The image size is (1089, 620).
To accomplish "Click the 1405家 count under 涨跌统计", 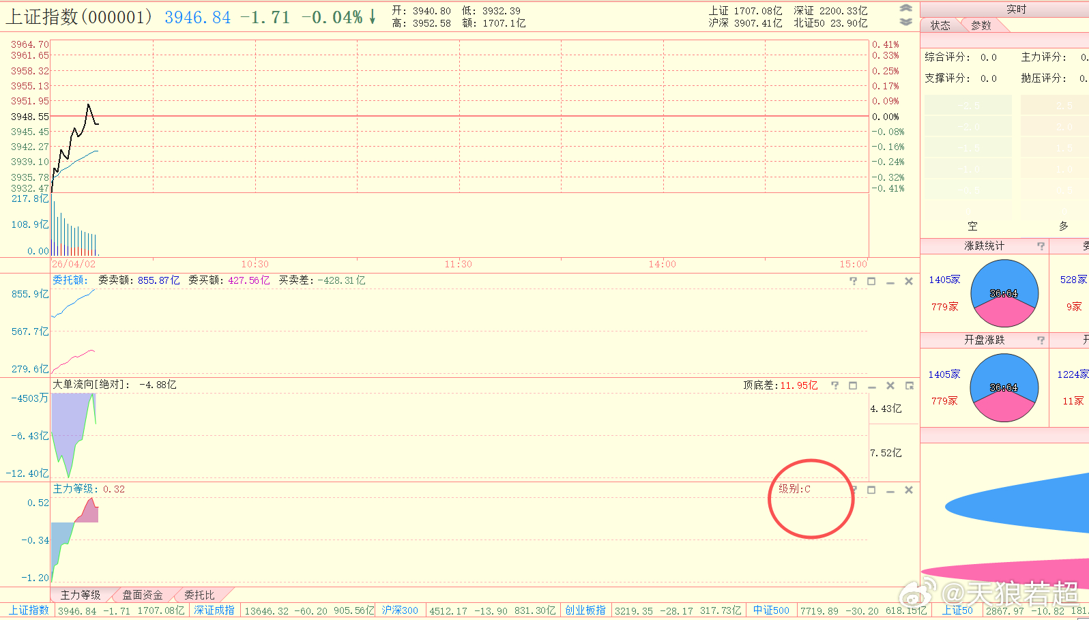I will [x=944, y=280].
